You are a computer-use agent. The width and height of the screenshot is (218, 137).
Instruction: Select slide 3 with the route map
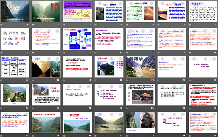(x=78, y=12)
